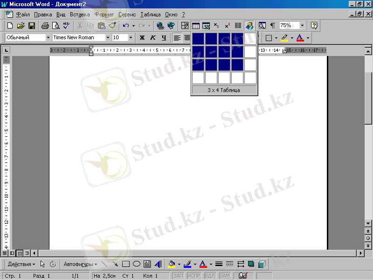This screenshot has height=280, width=373.
Task: Click the Microsoft Word Help question icon
Action: point(314,26)
